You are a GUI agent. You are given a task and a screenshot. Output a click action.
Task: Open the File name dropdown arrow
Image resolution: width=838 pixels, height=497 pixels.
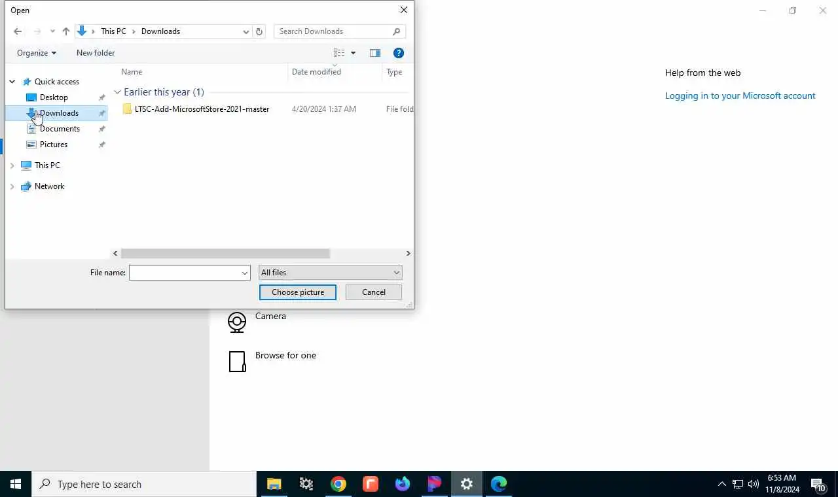(245, 273)
